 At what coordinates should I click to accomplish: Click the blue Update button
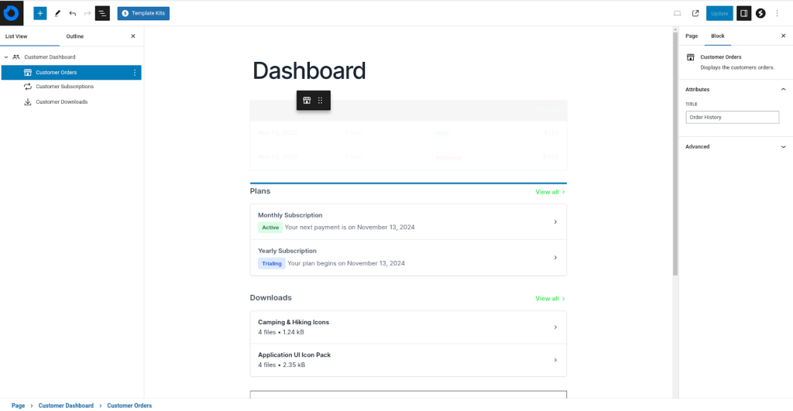719,13
